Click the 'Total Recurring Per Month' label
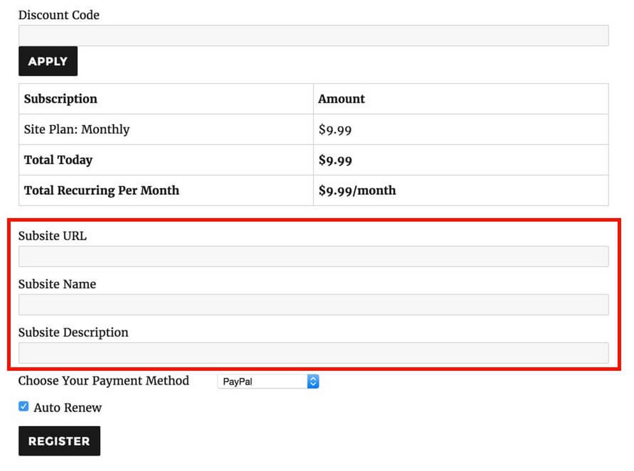 101,190
